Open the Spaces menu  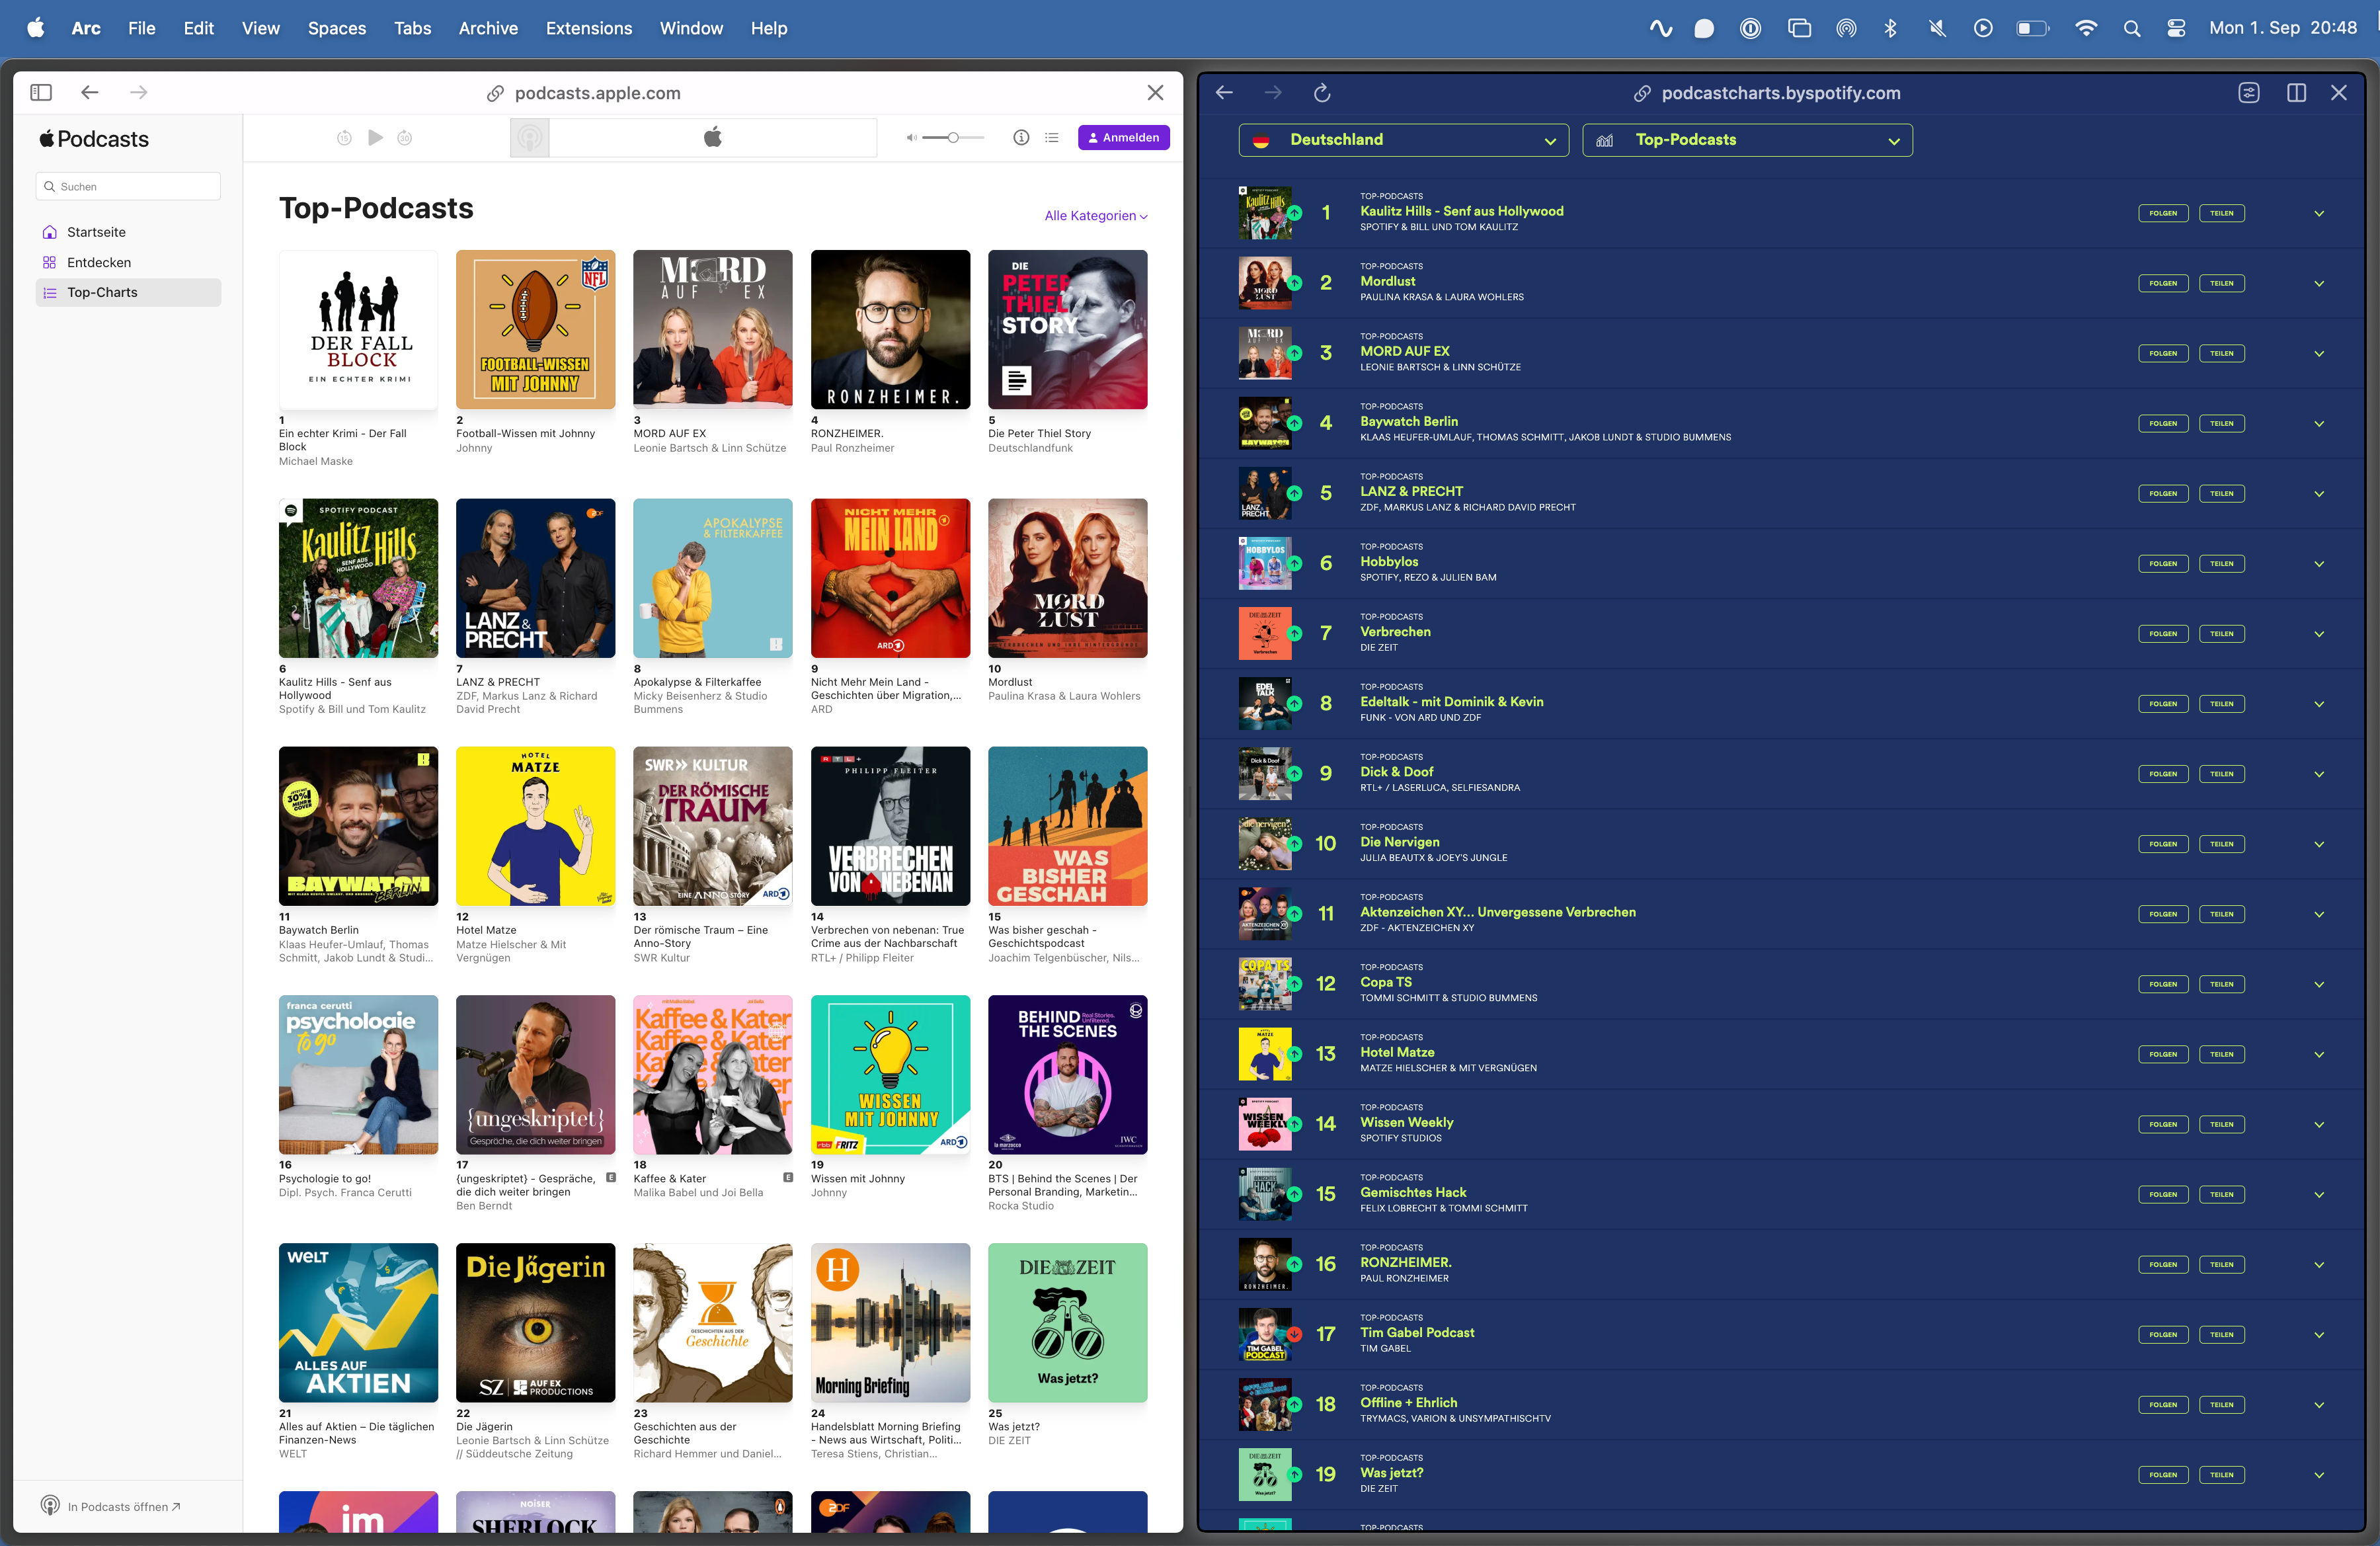tap(336, 28)
